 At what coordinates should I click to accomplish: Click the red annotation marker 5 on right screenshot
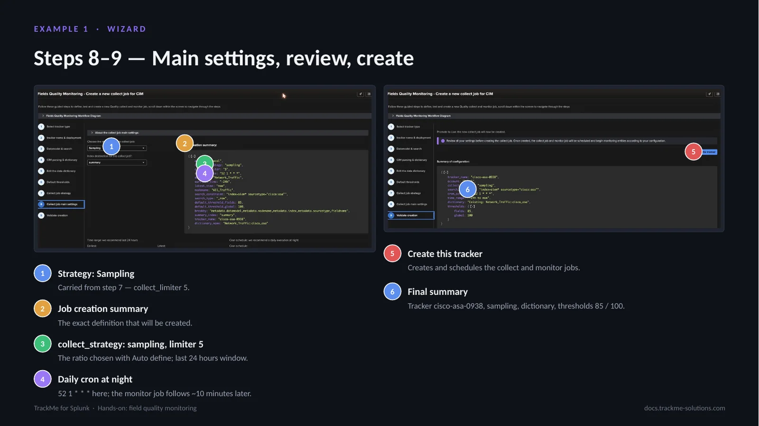[x=693, y=152]
